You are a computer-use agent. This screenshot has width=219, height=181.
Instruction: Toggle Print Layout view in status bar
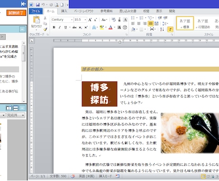click(x=203, y=176)
